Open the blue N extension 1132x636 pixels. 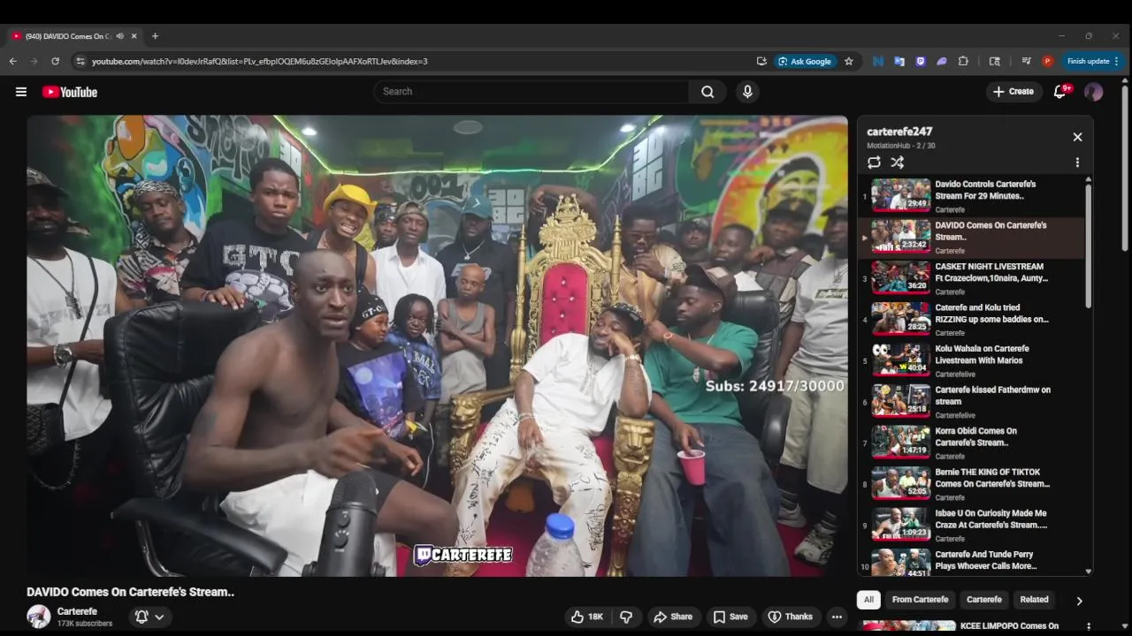point(877,61)
